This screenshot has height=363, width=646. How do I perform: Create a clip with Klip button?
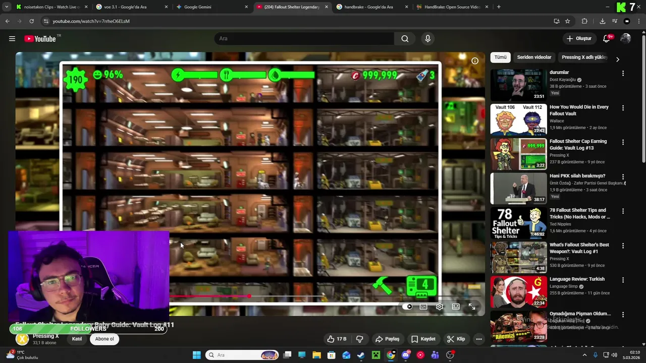(456, 339)
